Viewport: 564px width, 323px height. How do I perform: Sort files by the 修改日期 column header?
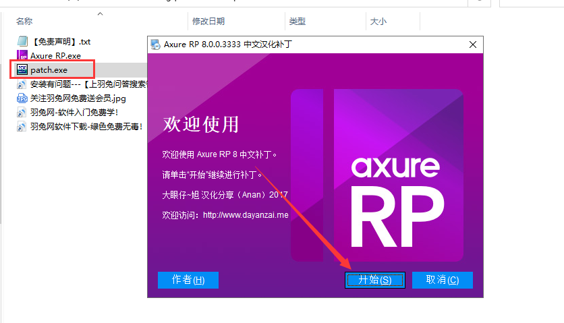point(208,21)
